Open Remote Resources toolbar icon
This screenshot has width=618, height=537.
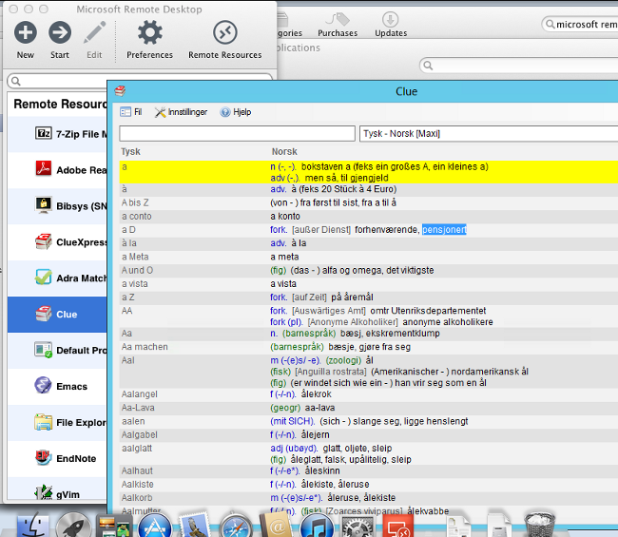click(x=225, y=32)
